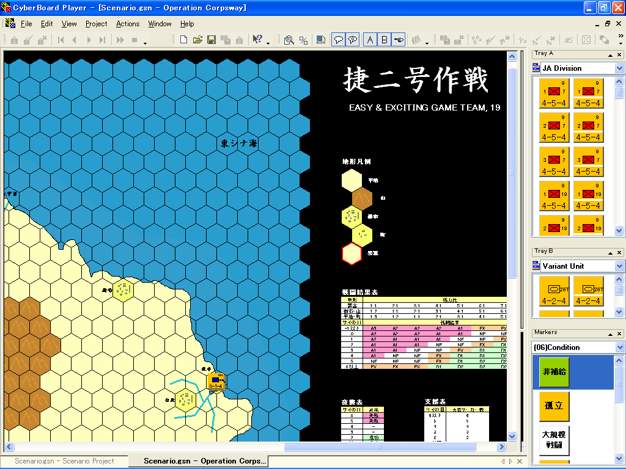Screen dimensions: 626x469
Task: Select the orange 孤立 marker
Action: click(554, 406)
